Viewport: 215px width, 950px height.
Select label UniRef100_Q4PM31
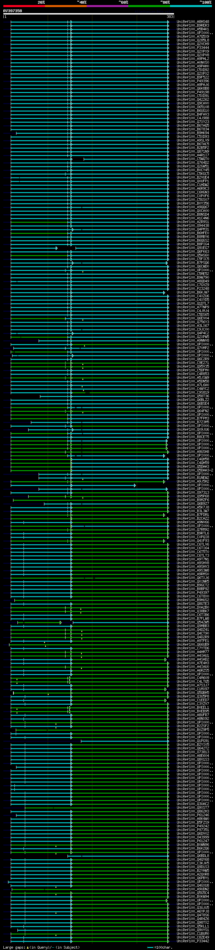[x=193, y=229]
